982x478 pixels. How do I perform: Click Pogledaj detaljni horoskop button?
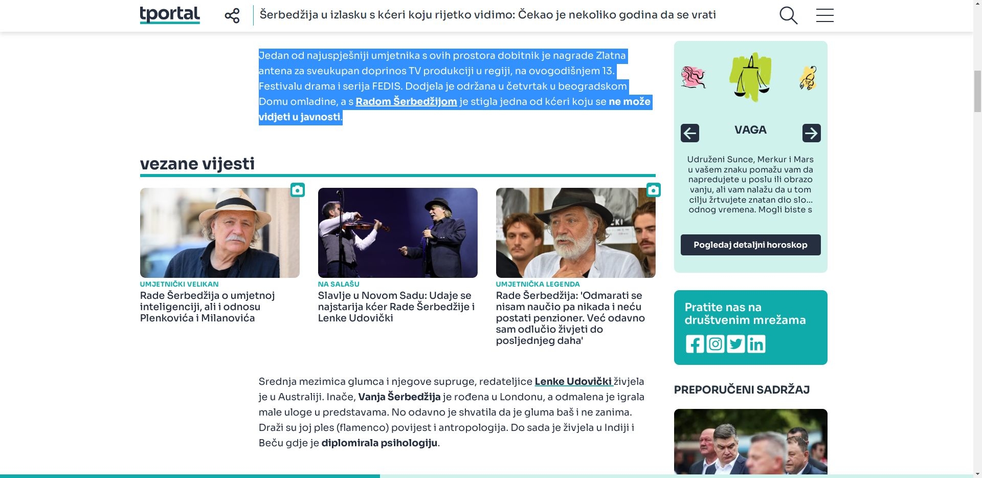coord(750,245)
